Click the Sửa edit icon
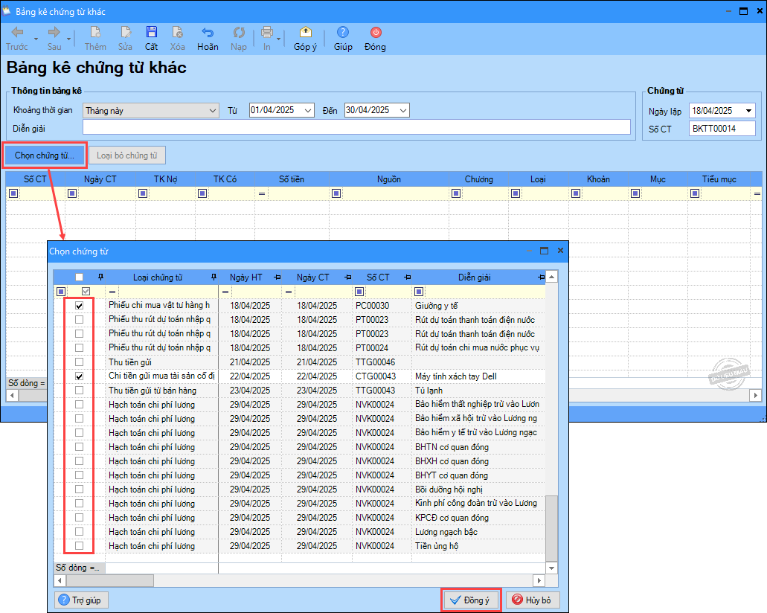This screenshot has width=767, height=613. (125, 39)
